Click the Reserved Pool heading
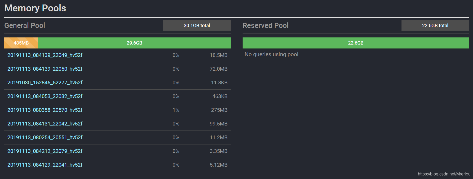The width and height of the screenshot is (473, 179). click(265, 26)
